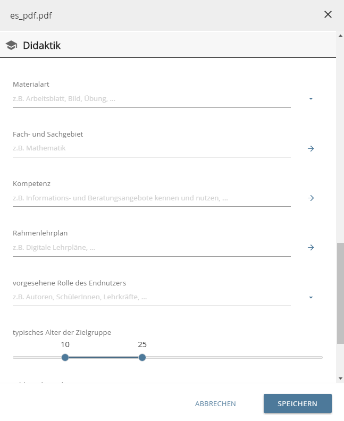The height and width of the screenshot is (421, 344).
Task: Click the minimum age slider handle at 10
Action: tap(65, 357)
